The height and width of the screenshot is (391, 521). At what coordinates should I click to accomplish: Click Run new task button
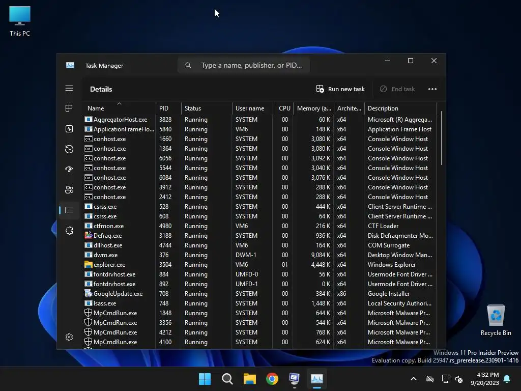pos(340,89)
